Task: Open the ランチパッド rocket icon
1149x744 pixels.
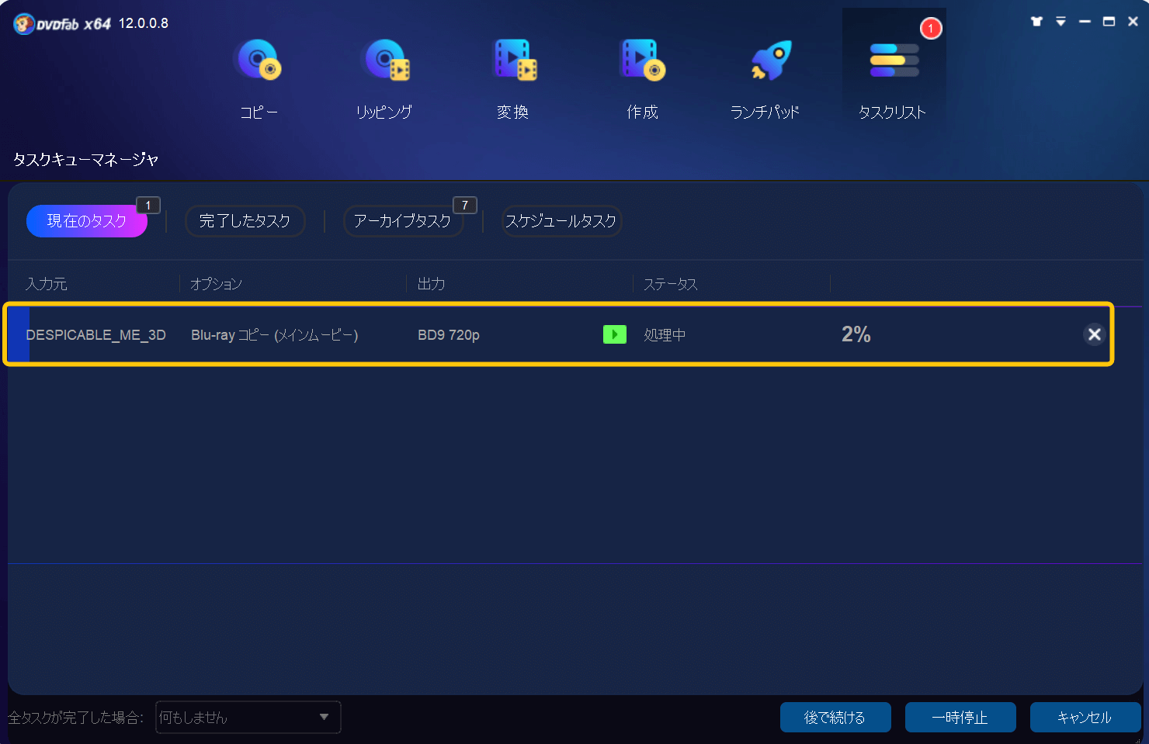Action: [770, 61]
